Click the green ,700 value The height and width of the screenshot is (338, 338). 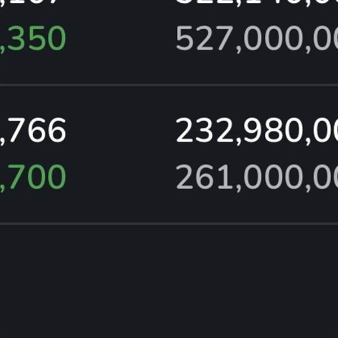pyautogui.click(x=34, y=177)
